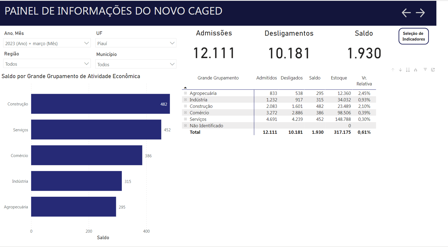Click the drill up arrow icon
The image size is (448, 247).
[x=393, y=70]
